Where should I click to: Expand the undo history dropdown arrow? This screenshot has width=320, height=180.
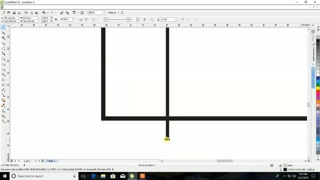48,12
